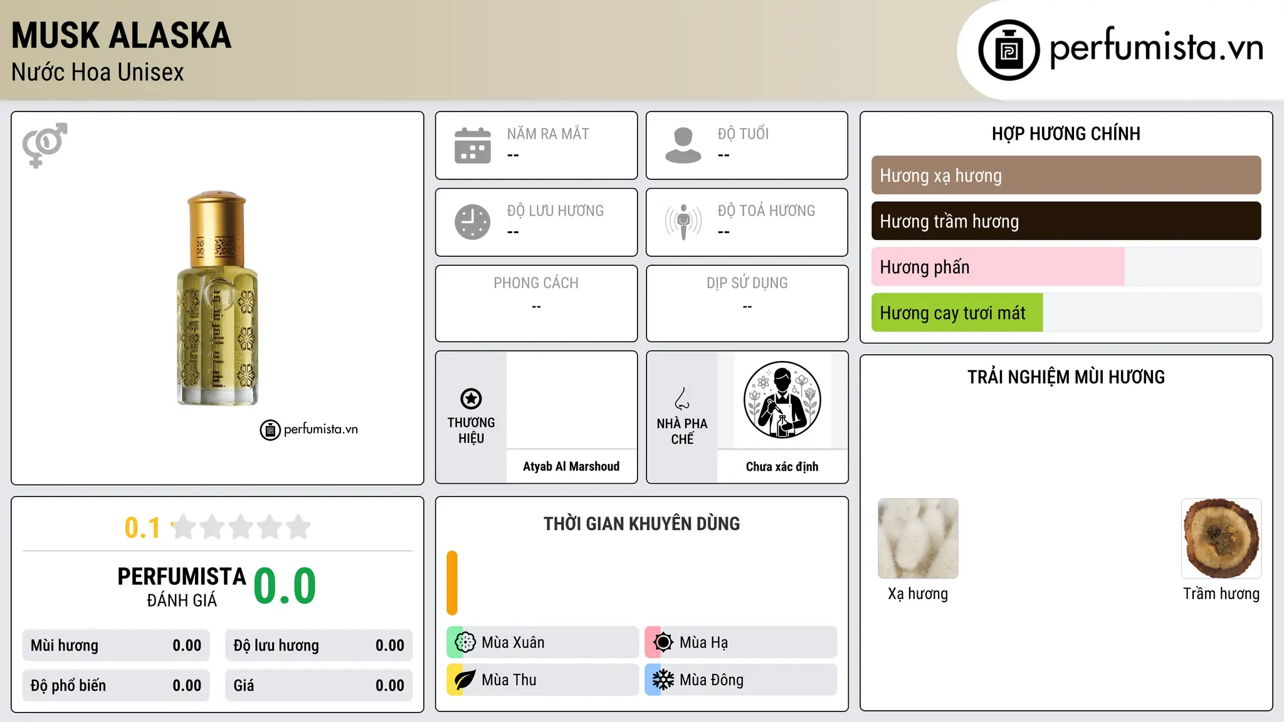This screenshot has height=722, width=1284.
Task: Click the Độ phổ biến score row
Action: coord(116,686)
